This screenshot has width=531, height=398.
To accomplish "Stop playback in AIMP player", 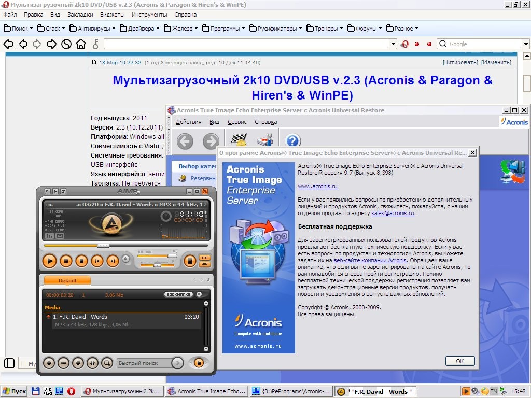I will pos(81,261).
